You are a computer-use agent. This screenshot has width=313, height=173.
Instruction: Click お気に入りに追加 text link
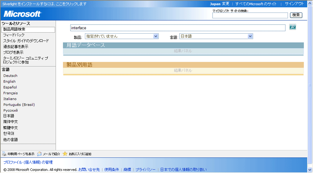[80, 154]
